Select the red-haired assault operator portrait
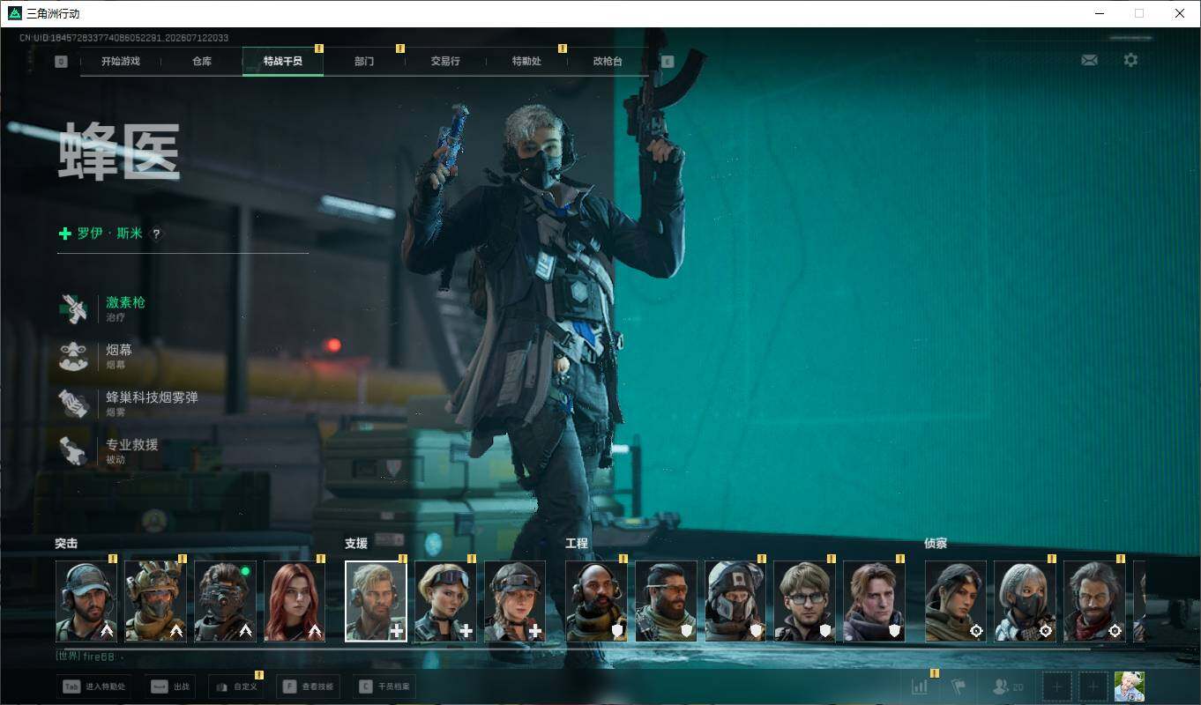The height and width of the screenshot is (705, 1201). (x=295, y=602)
